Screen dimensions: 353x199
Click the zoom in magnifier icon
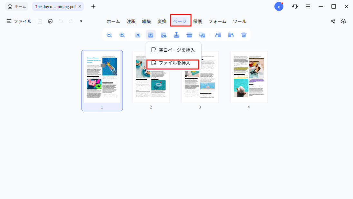point(122,35)
